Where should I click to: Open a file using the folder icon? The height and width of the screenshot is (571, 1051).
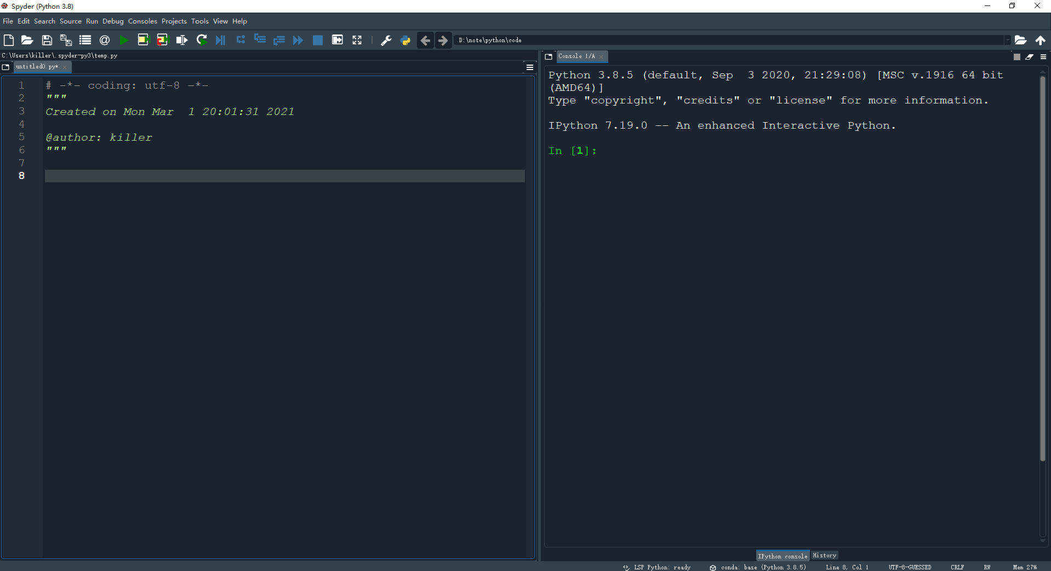(x=27, y=40)
